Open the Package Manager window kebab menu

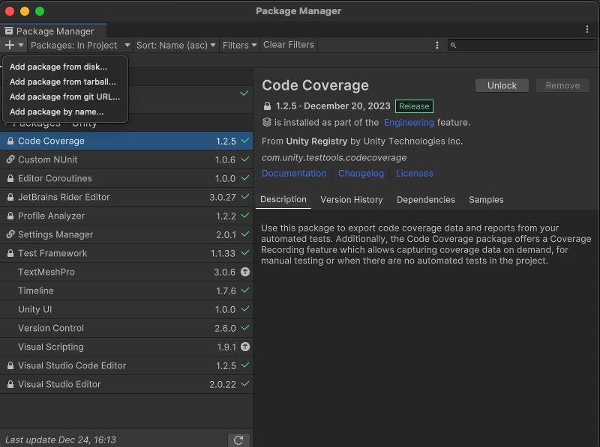587,30
